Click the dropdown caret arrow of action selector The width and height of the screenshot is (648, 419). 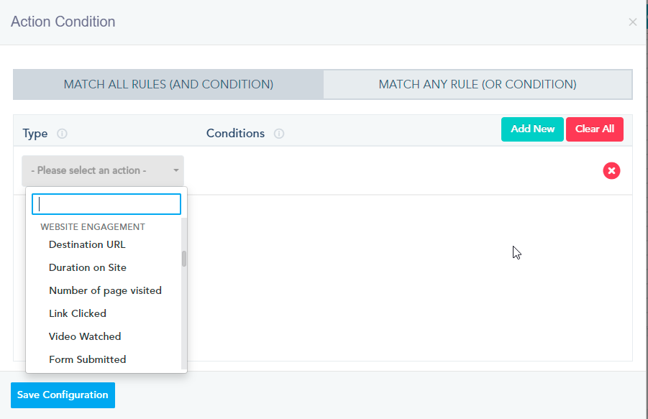pyautogui.click(x=176, y=170)
